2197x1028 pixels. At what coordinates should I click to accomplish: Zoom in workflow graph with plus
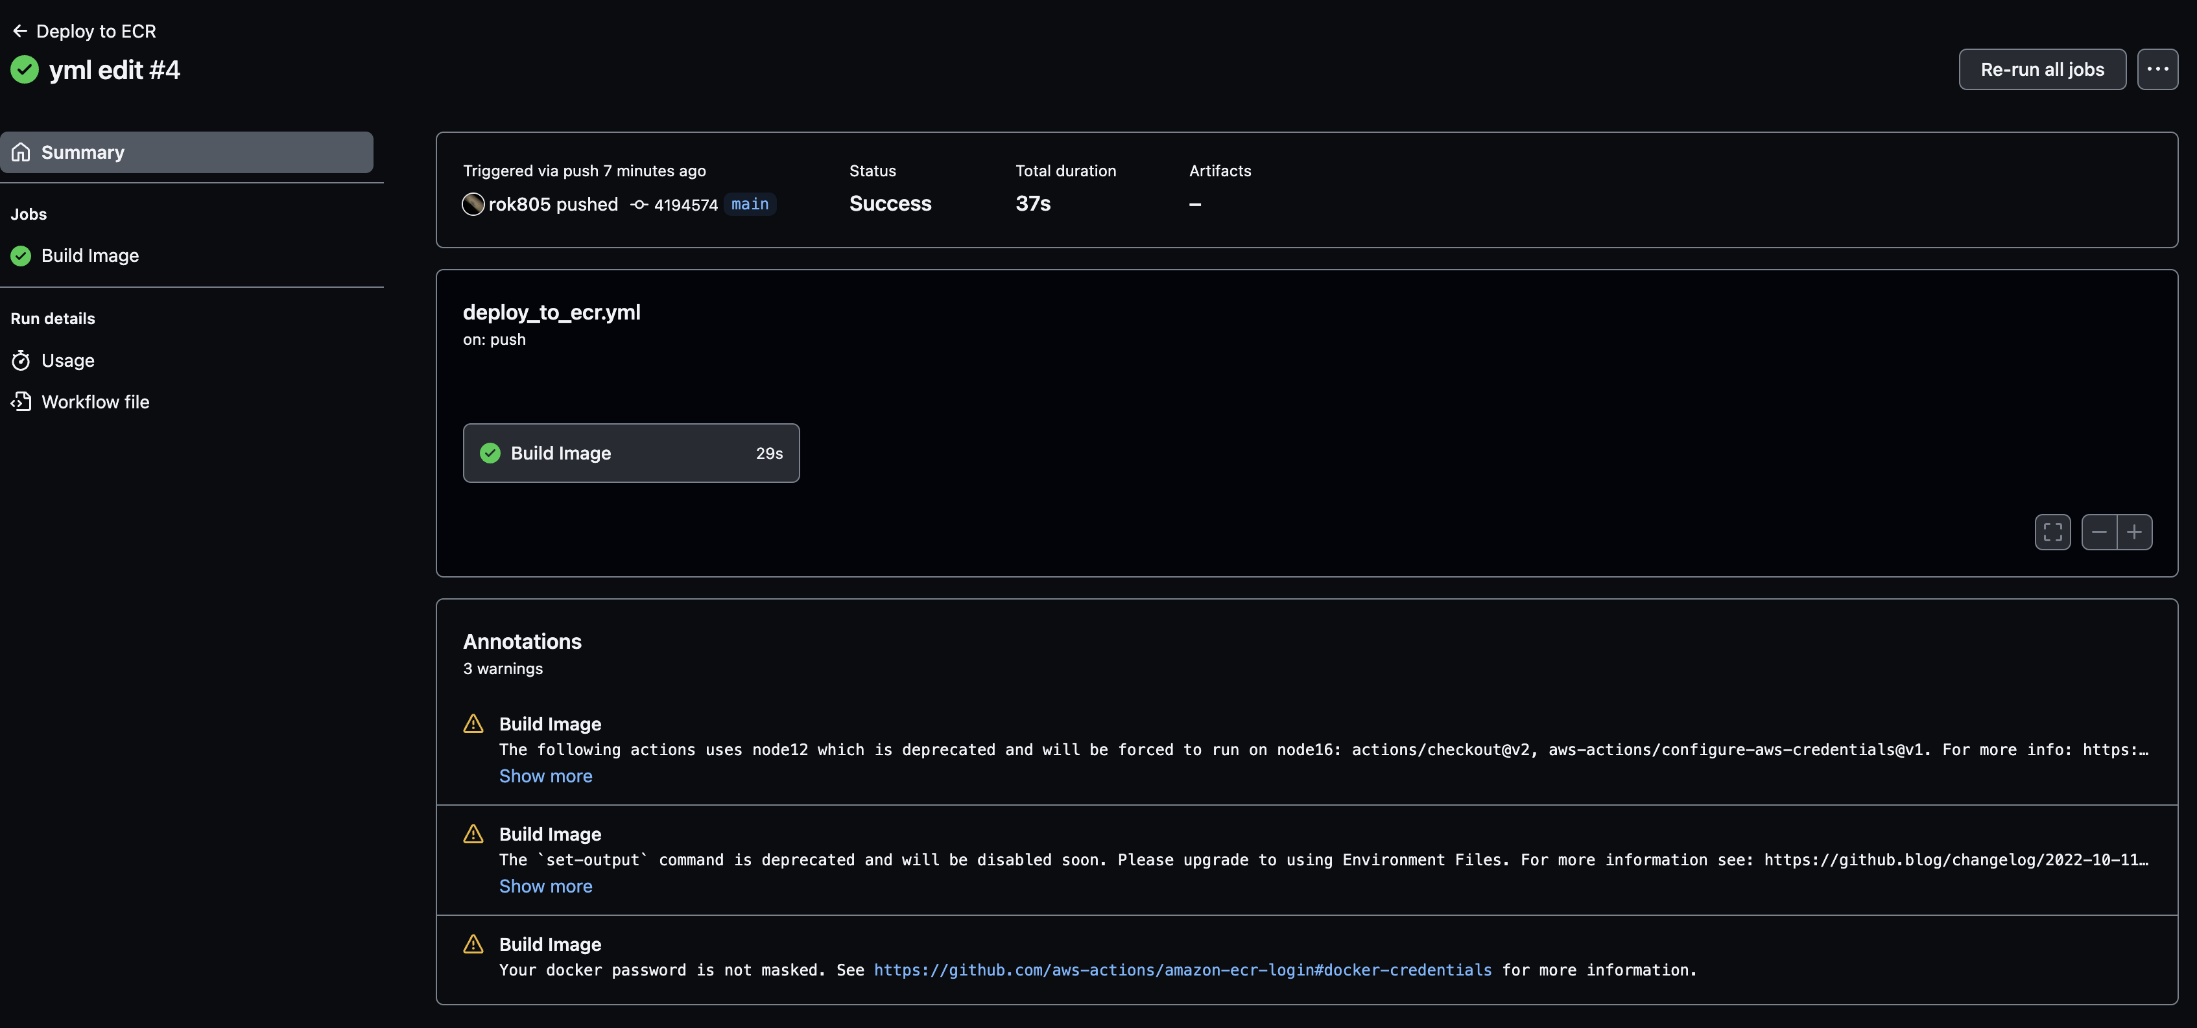[x=2134, y=533]
